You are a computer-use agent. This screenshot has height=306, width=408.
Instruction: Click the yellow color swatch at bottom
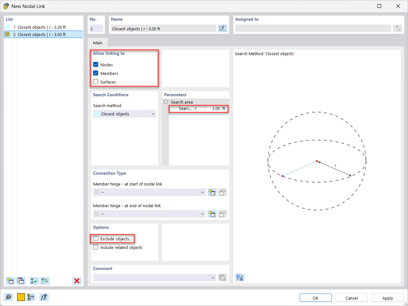click(x=21, y=297)
